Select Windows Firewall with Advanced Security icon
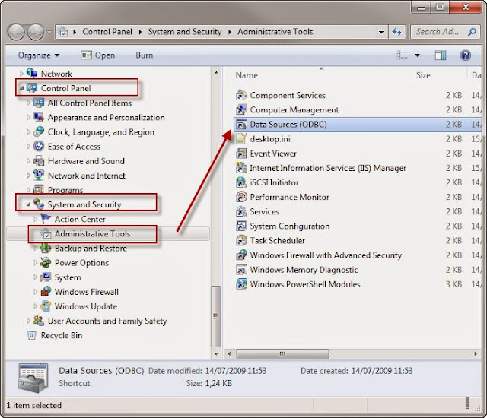The image size is (487, 418). [241, 255]
